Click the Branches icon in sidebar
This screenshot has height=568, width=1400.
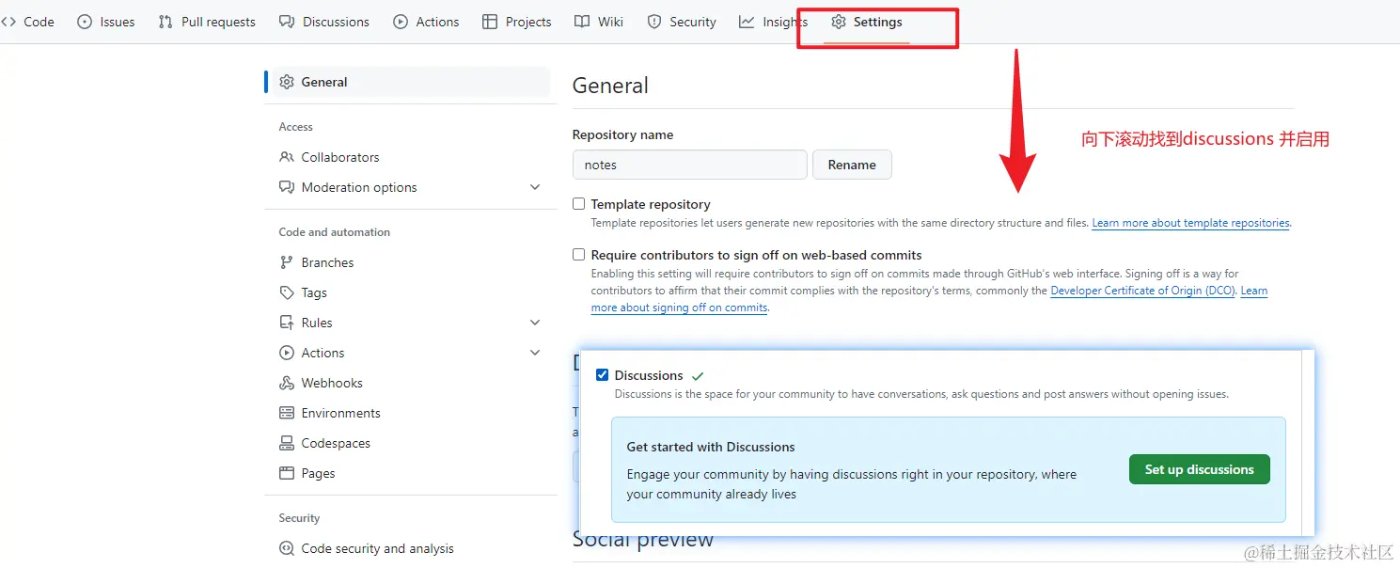[x=287, y=262]
